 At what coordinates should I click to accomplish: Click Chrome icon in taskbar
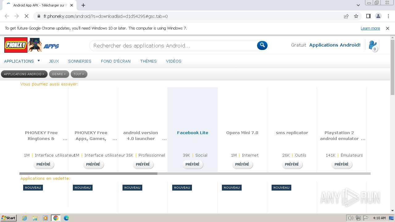coord(56,218)
